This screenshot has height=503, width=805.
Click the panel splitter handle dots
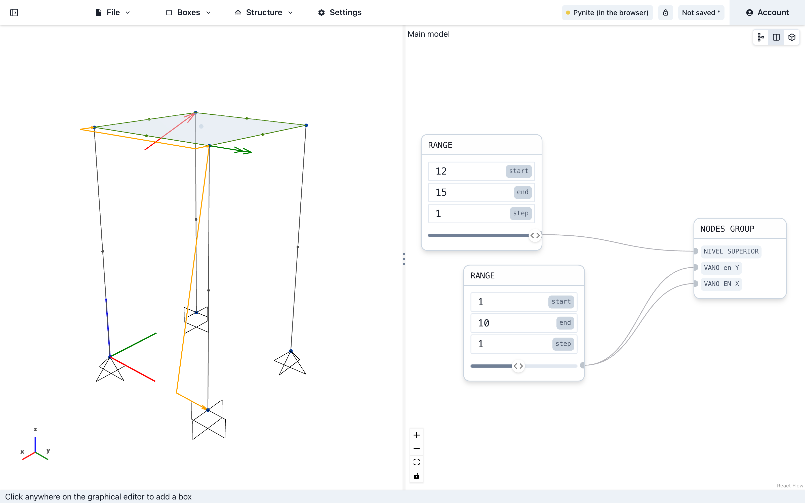click(x=404, y=259)
